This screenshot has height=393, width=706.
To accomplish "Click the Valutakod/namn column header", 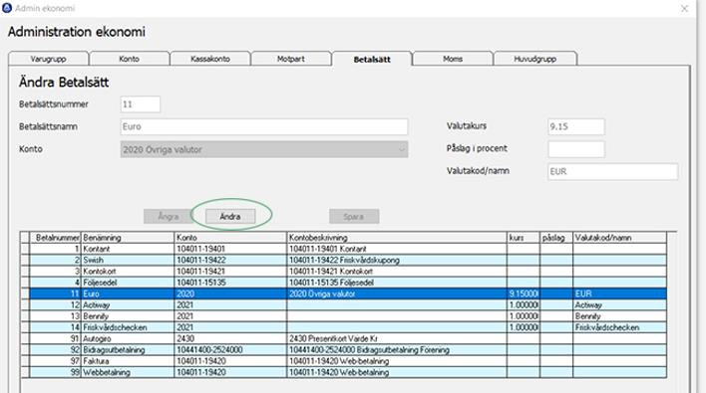I will coord(620,238).
